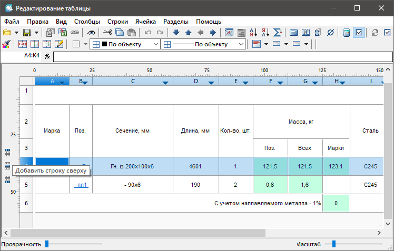The image size is (394, 251).
Task: Open the line type 'По объекту' combo box
Action: point(203,44)
